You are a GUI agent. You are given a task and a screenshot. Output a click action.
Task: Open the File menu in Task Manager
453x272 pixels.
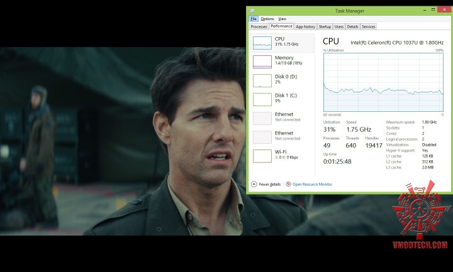pyautogui.click(x=254, y=19)
